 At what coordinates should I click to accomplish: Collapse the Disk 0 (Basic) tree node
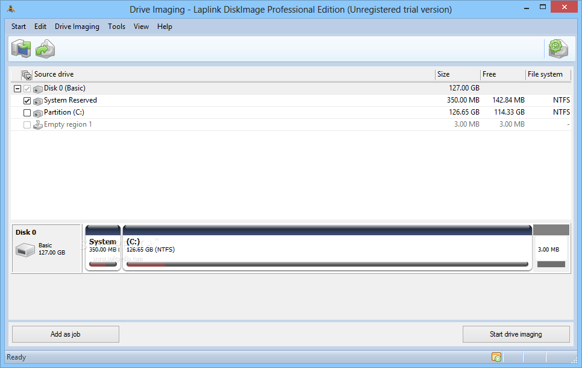coord(17,89)
